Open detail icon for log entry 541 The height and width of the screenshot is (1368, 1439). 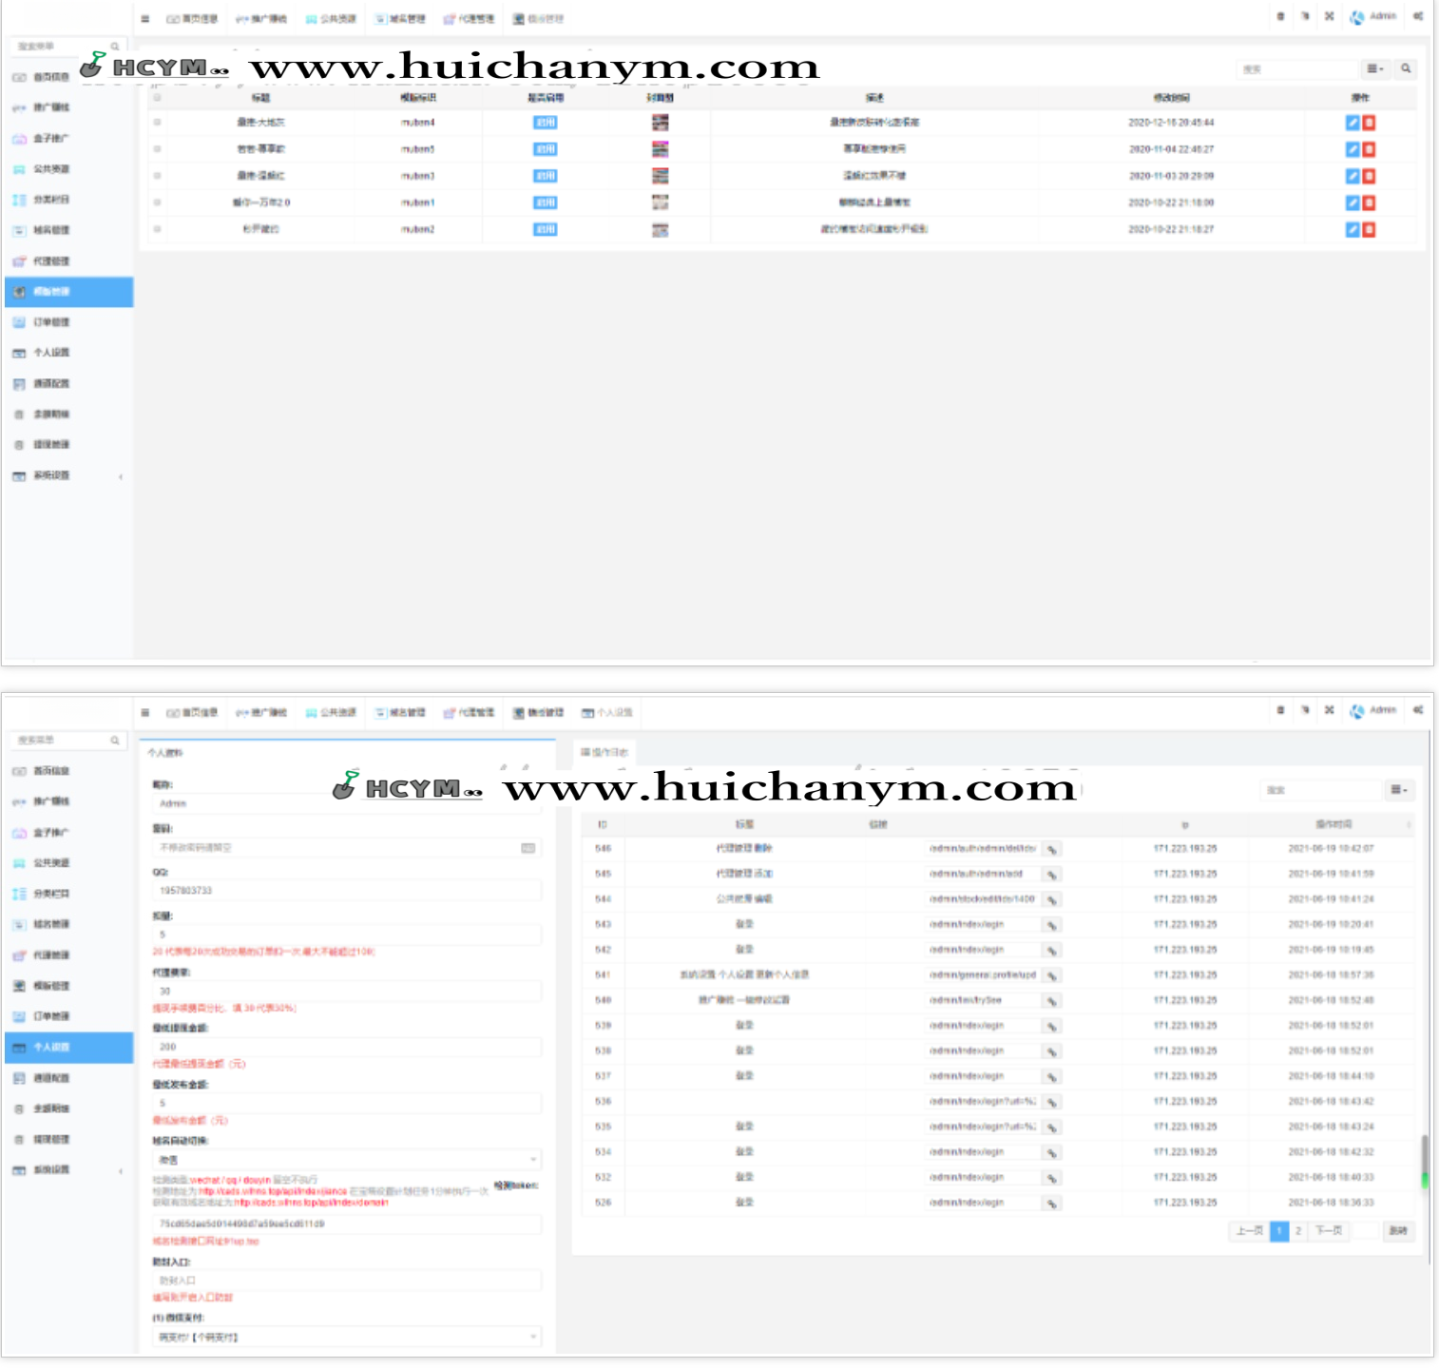[x=1051, y=975]
